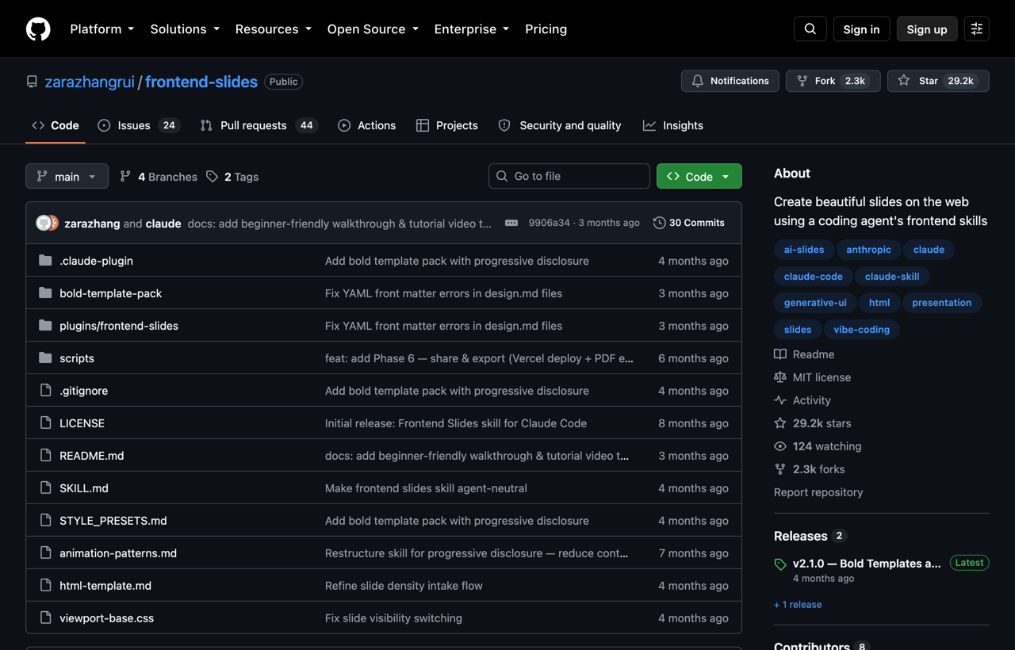Screen dimensions: 1015x650
Task: Open the .claude-plugin folder
Action: [96, 261]
